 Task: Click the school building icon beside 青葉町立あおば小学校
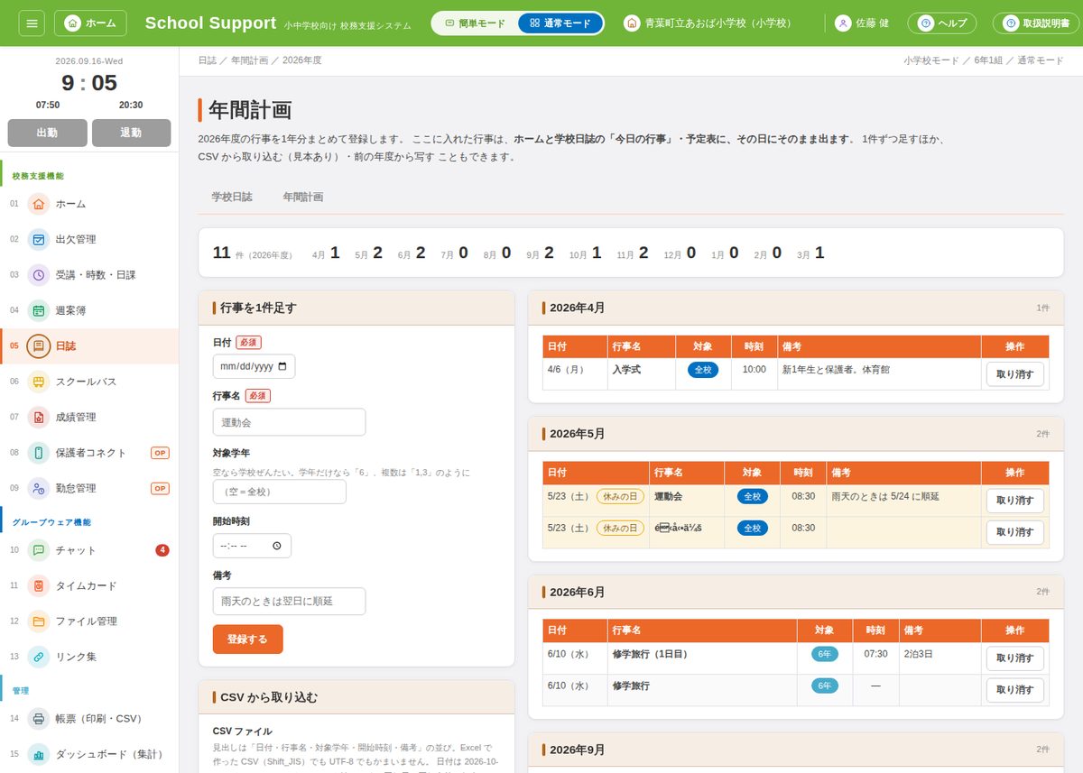pos(632,23)
